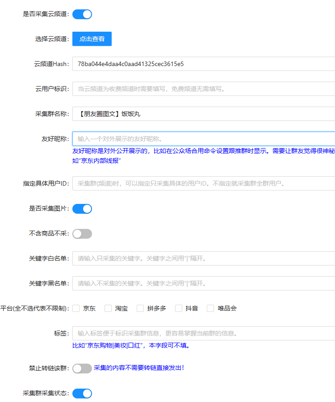This screenshot has width=335, height=402.
Task: Click the 云频道Hash input field
Action: point(204,64)
